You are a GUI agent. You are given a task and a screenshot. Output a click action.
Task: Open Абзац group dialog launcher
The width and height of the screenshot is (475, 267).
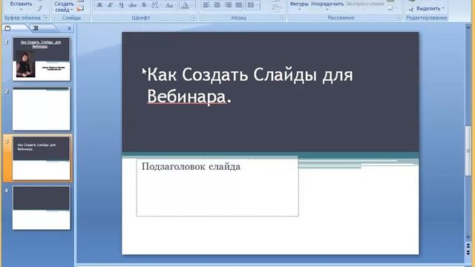point(282,18)
